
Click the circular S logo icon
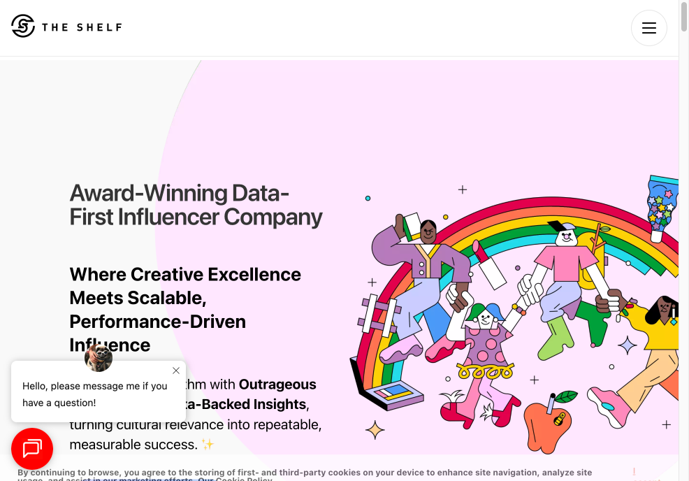coord(22,26)
